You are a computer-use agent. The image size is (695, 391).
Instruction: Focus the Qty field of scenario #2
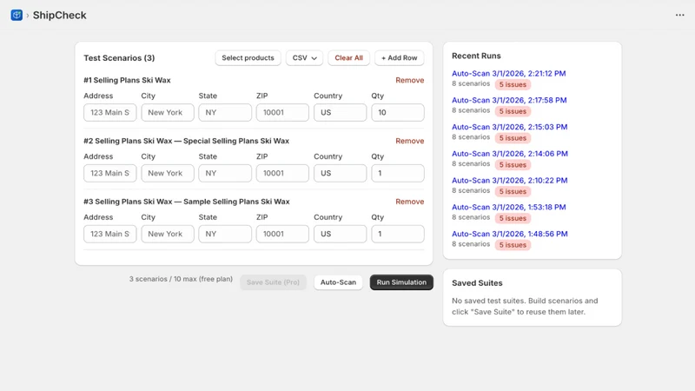point(398,173)
